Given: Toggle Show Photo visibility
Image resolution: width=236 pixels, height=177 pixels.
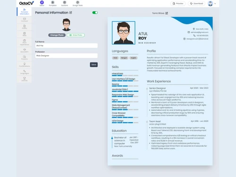Looking at the screenshot, I should pyautogui.click(x=76, y=35).
